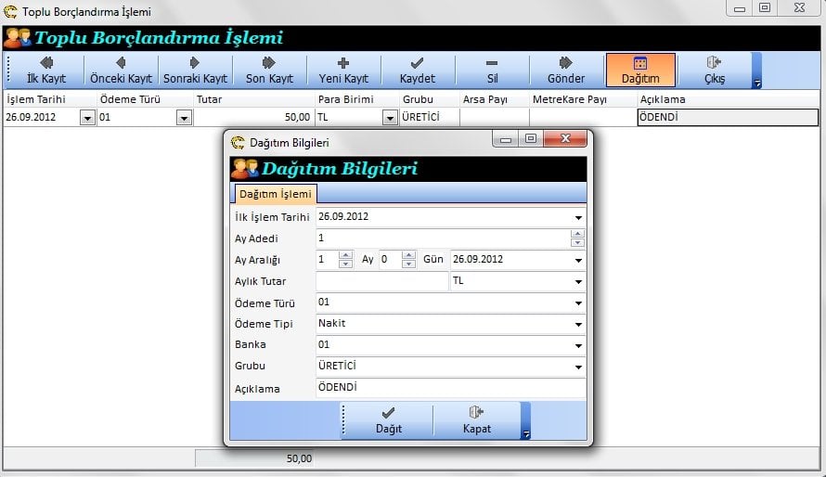Screen dimensions: 826x477
Task: Open Ödeme Türü dropdown in grid row
Action: coord(184,118)
